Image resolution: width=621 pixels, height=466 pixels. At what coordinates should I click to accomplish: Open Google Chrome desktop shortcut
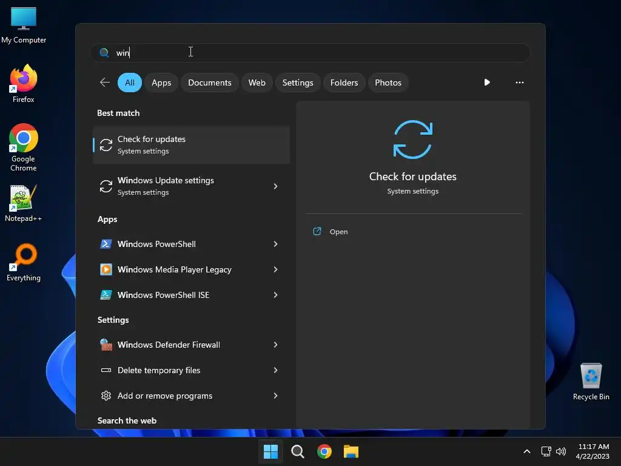[x=24, y=147]
